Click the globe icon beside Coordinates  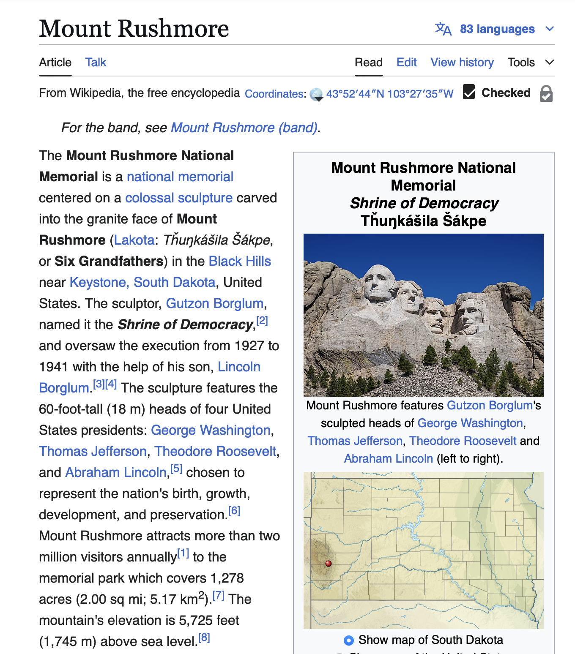click(316, 94)
